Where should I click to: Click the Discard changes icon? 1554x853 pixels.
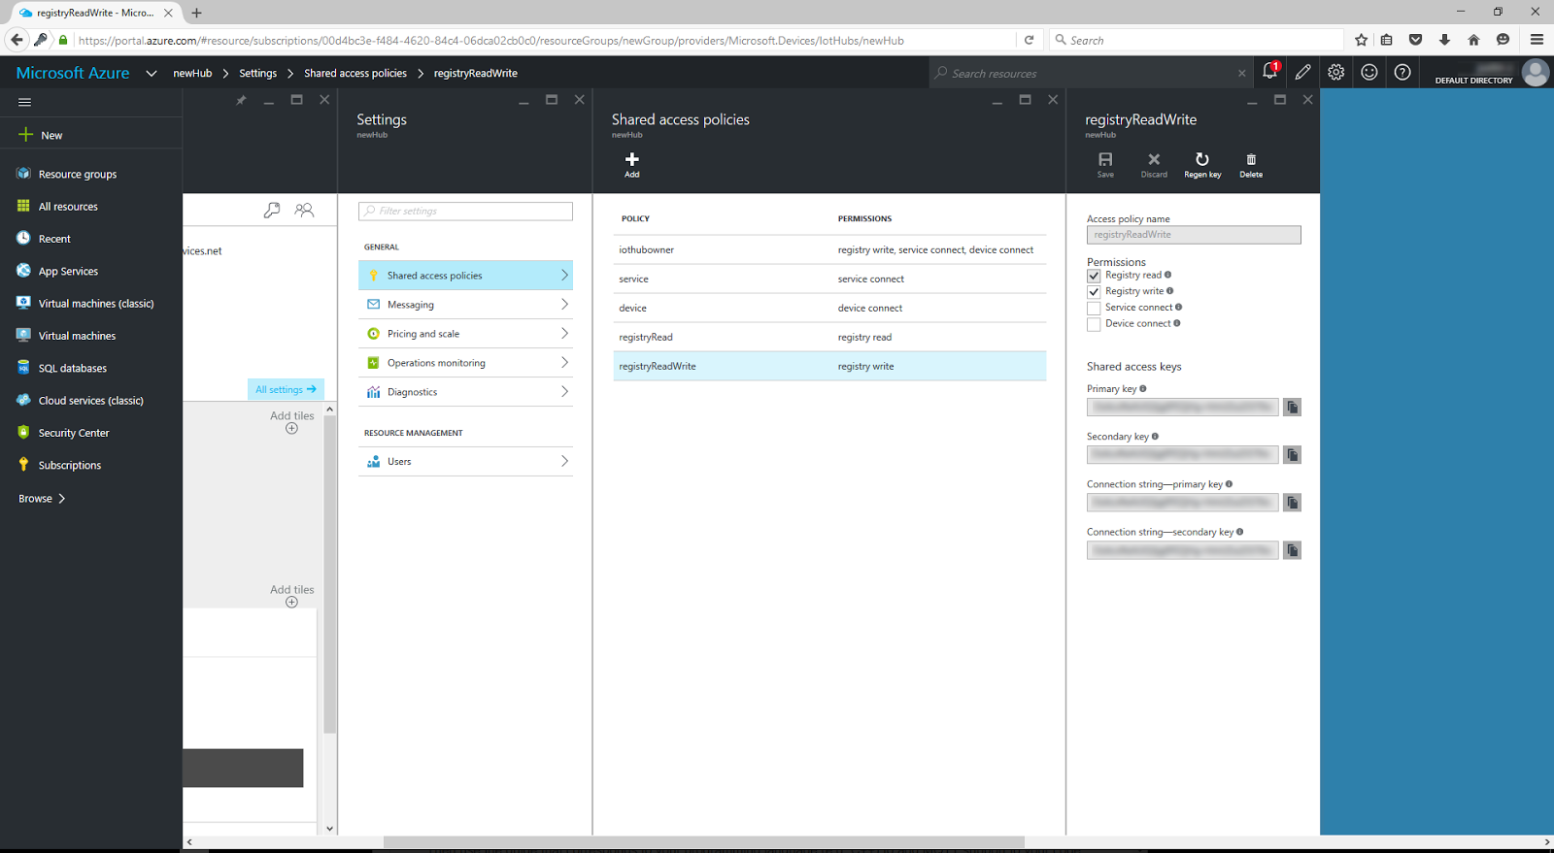pyautogui.click(x=1154, y=164)
